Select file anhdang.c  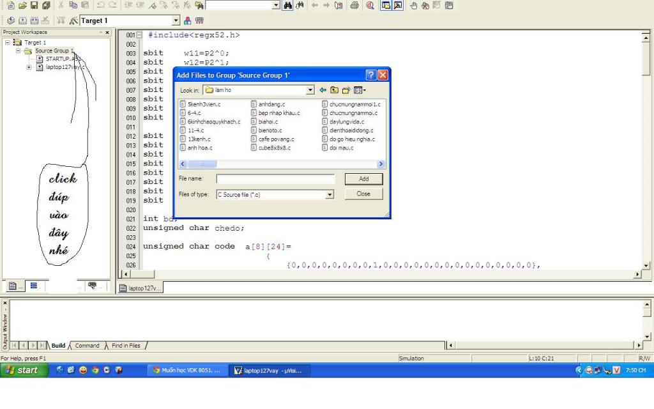coord(268,104)
